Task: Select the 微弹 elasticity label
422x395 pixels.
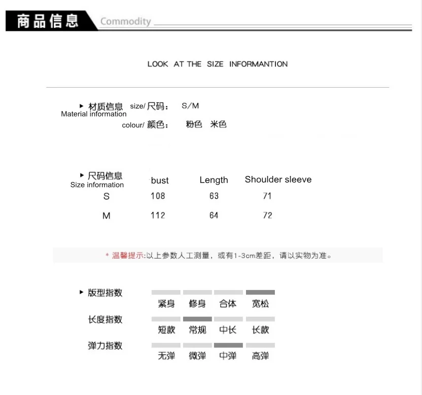Action: click(x=197, y=356)
